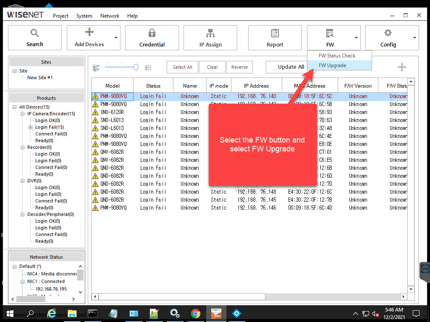This screenshot has height=322, width=430.
Task: Open the Credential tool
Action: pos(152,37)
